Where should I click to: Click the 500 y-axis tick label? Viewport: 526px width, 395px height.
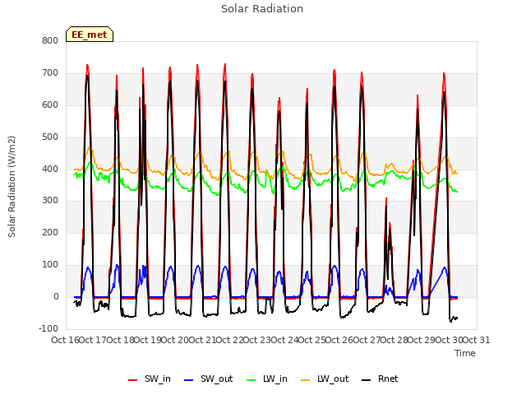point(50,137)
